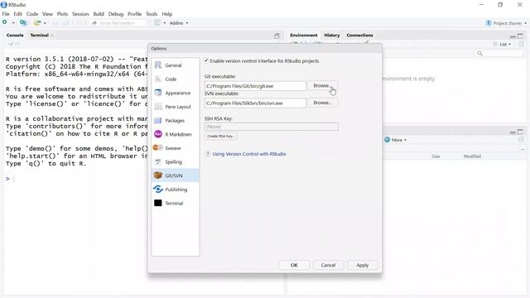Open the Session menu
This screenshot has width=530, height=298.
80,14
